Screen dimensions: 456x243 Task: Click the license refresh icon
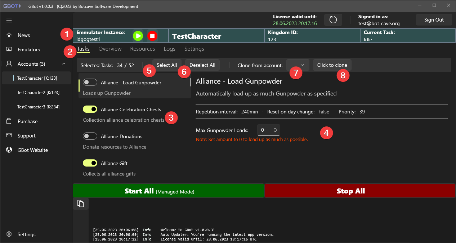point(333,20)
